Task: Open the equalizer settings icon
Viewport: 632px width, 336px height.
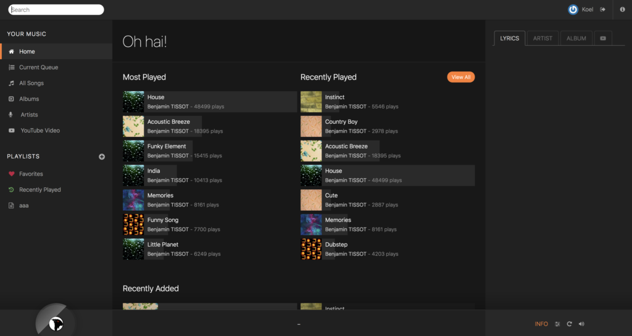Action: [x=557, y=324]
